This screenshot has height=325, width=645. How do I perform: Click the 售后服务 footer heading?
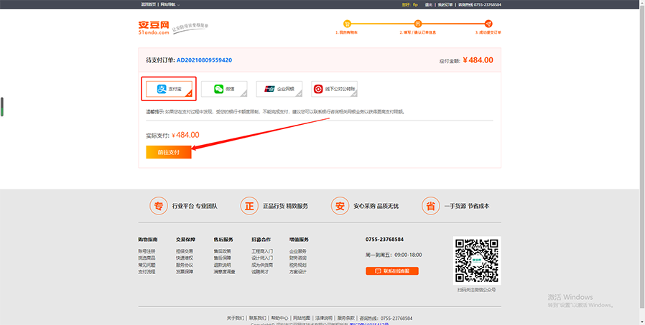pos(223,239)
